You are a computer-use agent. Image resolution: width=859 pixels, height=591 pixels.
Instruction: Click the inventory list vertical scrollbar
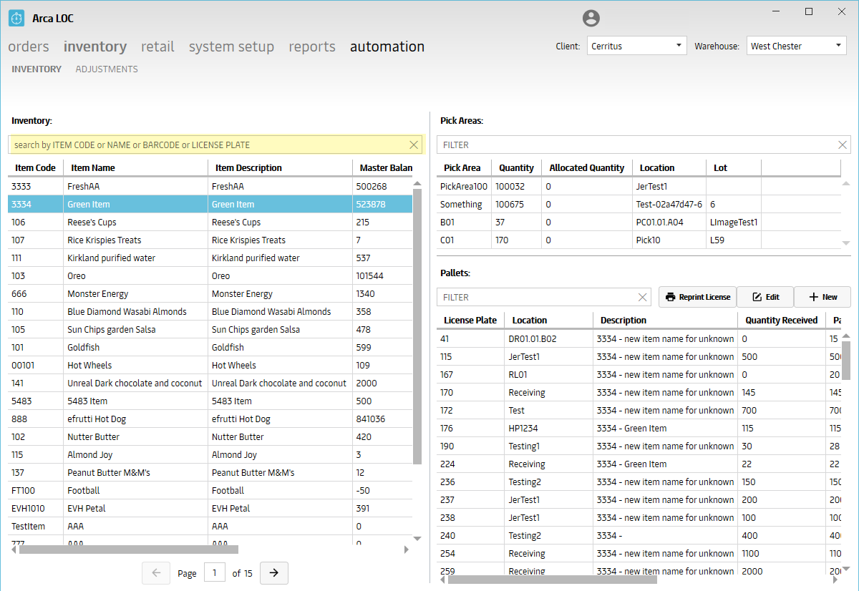point(417,326)
